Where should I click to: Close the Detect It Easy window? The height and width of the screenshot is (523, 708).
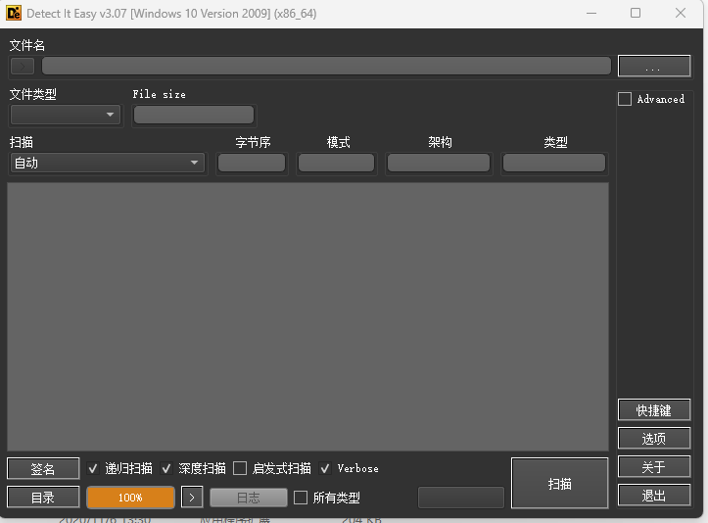(681, 14)
